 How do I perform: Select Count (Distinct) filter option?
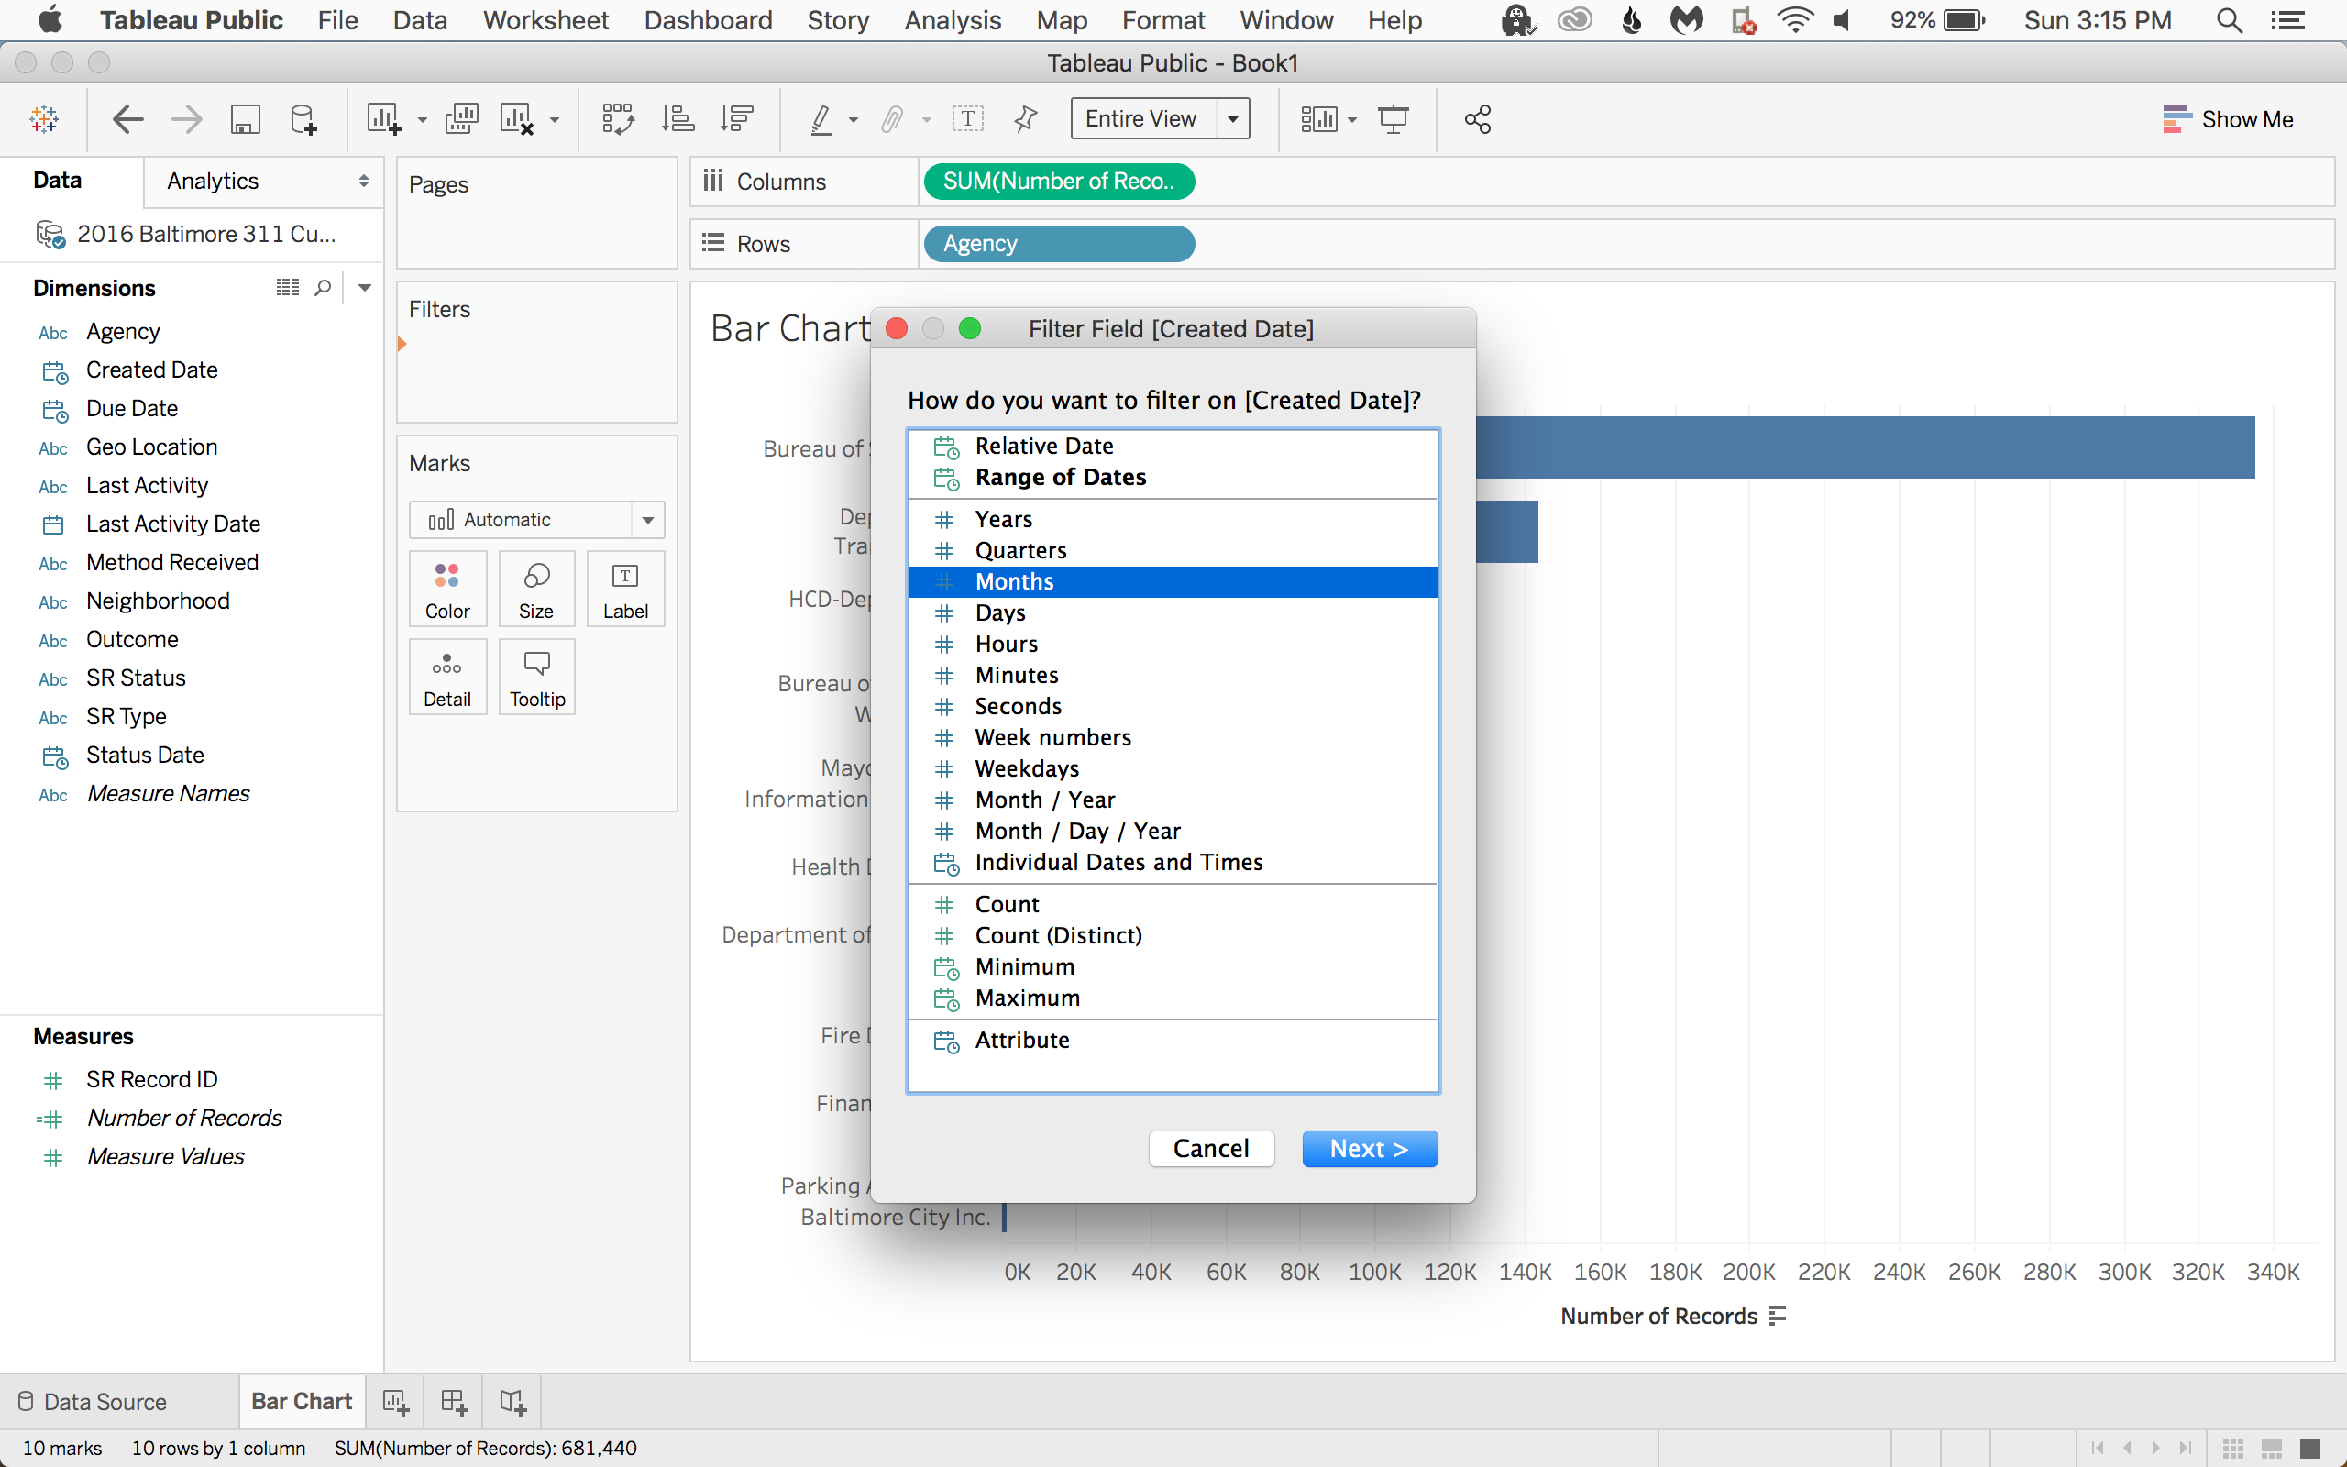click(1173, 935)
